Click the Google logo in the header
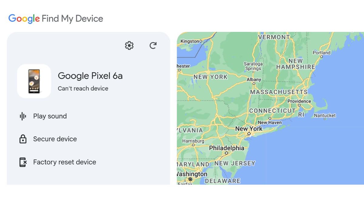Image resolution: width=364 pixels, height=205 pixels. point(24,19)
